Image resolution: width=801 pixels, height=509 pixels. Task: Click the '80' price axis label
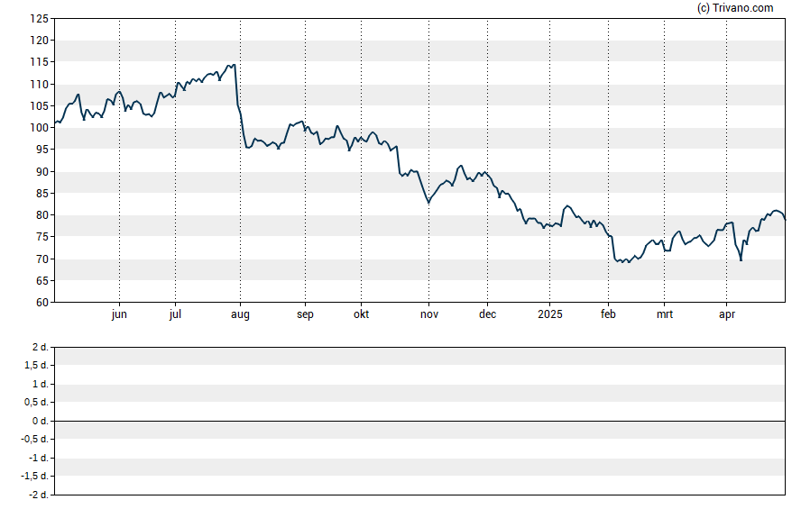click(42, 215)
